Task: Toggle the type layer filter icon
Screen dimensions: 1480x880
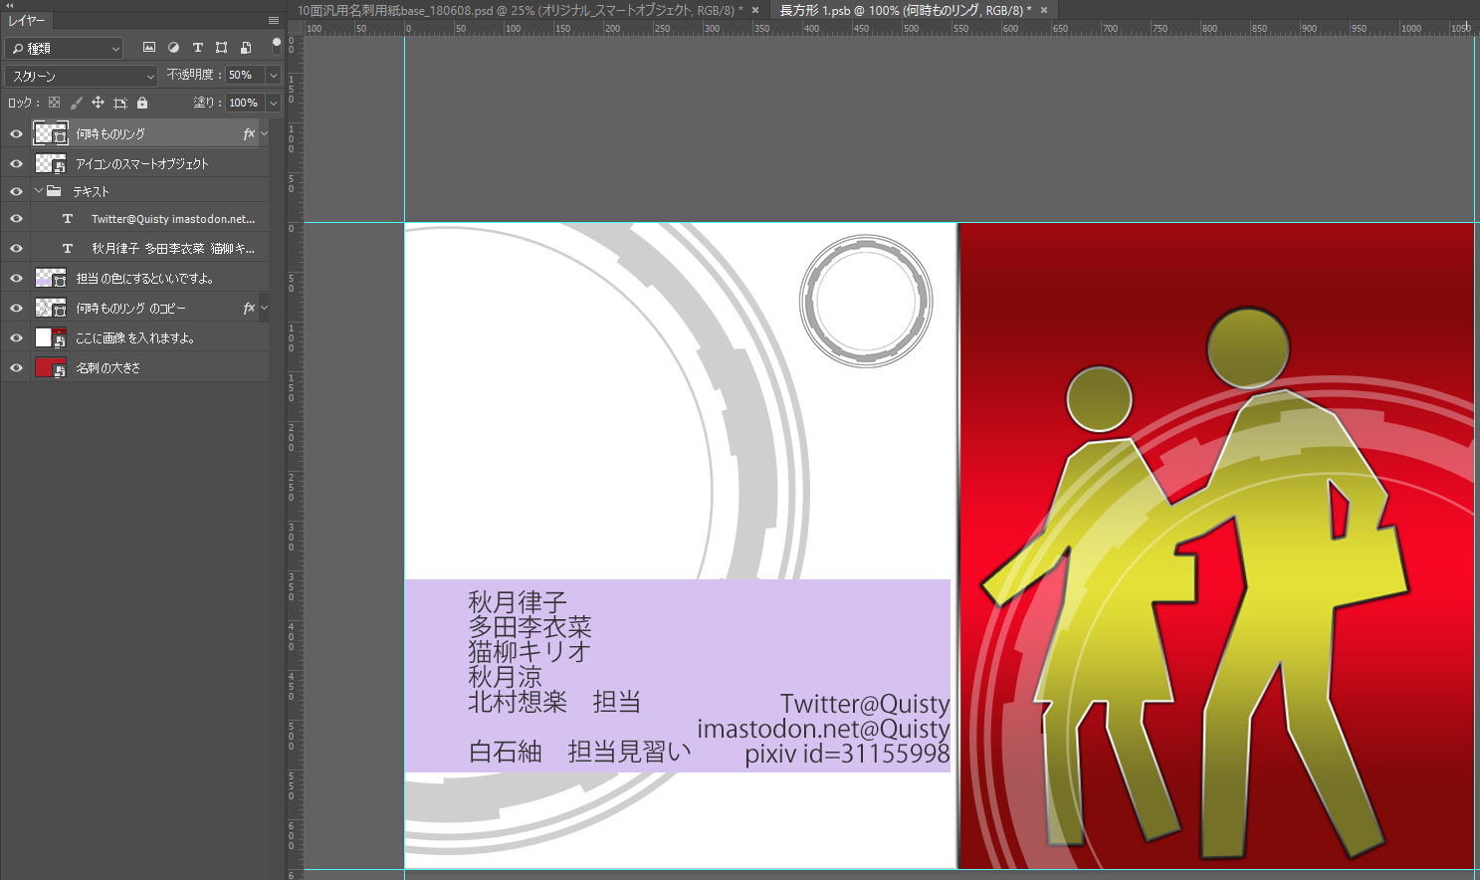Action: [x=197, y=47]
